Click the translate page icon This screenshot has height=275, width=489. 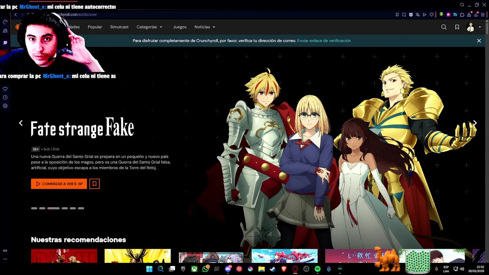[x=418, y=15]
